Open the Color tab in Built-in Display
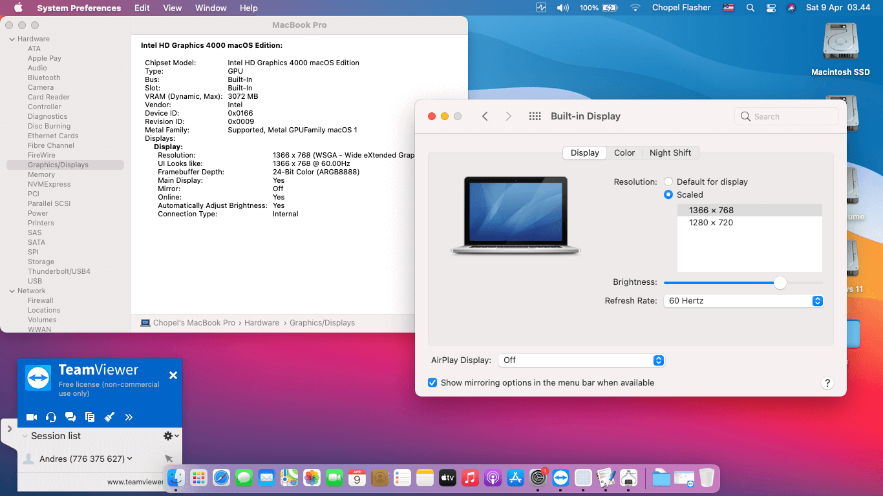Screen dimensions: 883x496 tap(624, 152)
